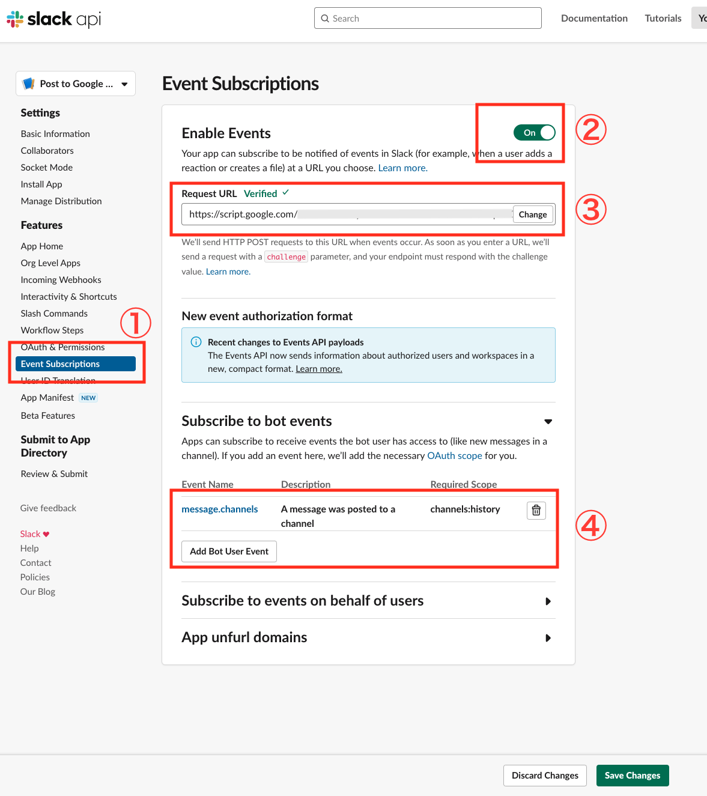Open the Documentation menu item

593,18
